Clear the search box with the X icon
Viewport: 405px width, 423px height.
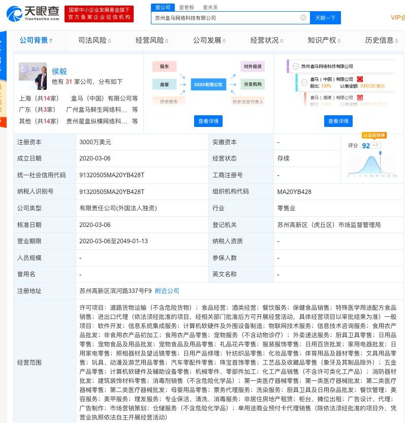[x=303, y=18]
